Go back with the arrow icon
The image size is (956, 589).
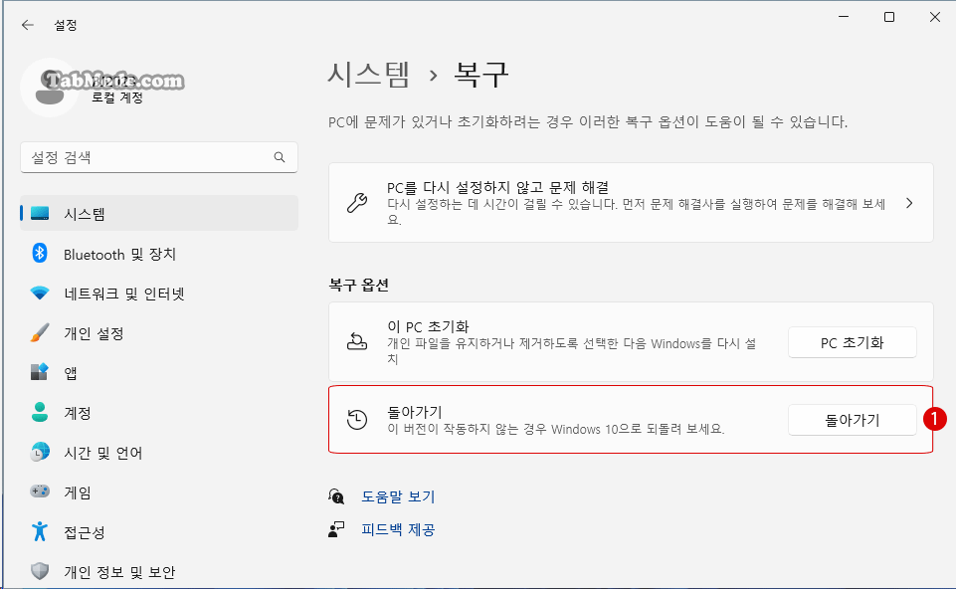click(28, 25)
